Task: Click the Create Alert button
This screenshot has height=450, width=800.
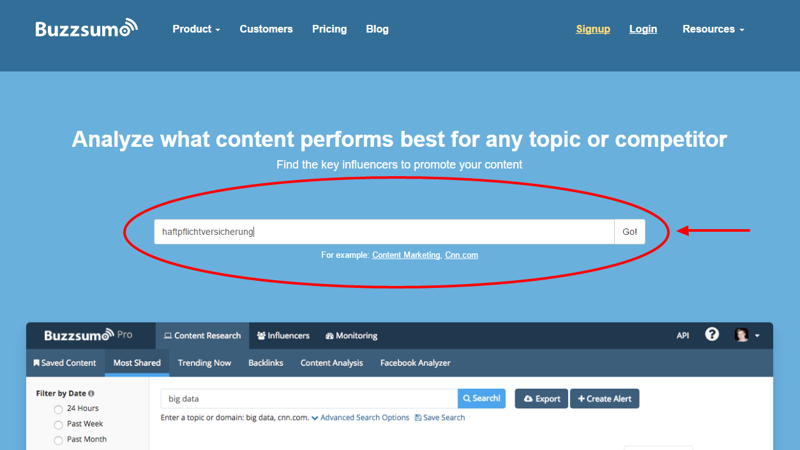Action: click(604, 399)
